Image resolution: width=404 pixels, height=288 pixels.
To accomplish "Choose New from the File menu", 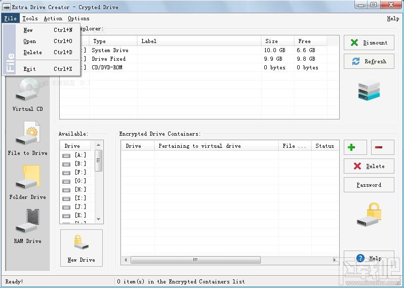I will point(48,30).
